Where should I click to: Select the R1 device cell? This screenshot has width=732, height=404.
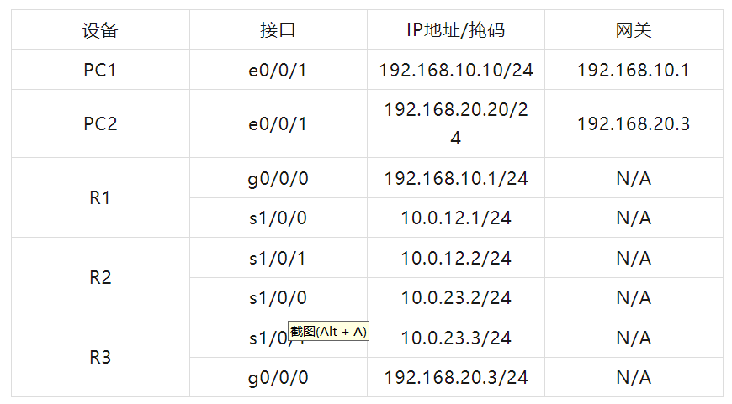99,198
